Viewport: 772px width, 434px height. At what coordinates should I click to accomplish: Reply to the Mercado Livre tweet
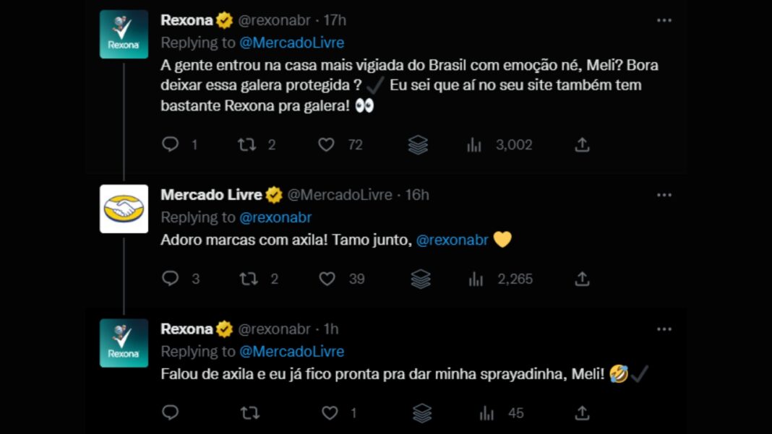click(171, 279)
